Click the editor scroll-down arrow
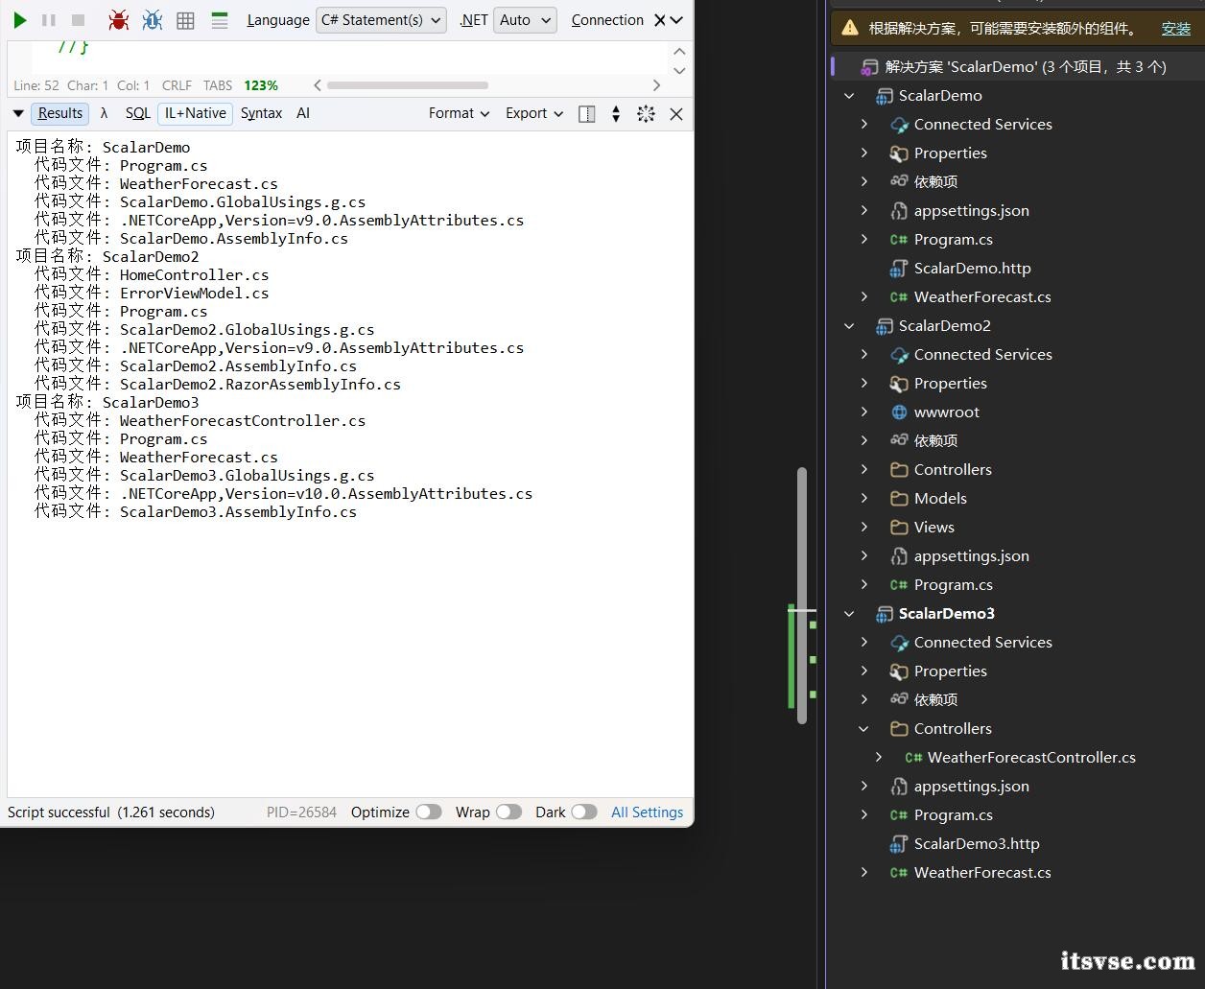Screen dimensions: 1205x989 (x=680, y=70)
